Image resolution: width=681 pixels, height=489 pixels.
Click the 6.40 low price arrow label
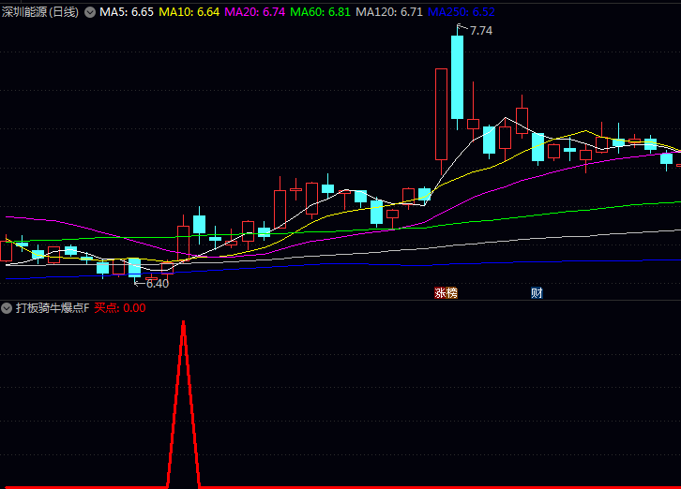pyautogui.click(x=157, y=283)
